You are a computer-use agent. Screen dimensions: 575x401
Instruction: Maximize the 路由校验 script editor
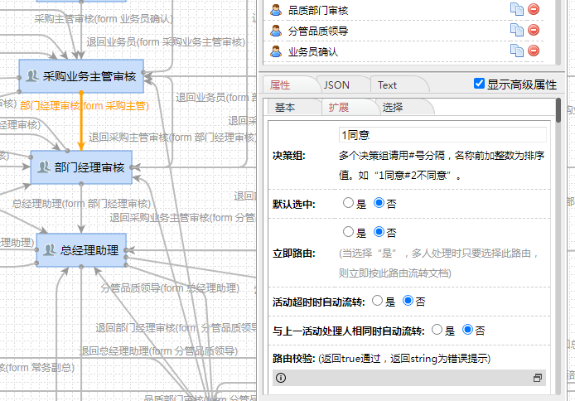coord(538,378)
